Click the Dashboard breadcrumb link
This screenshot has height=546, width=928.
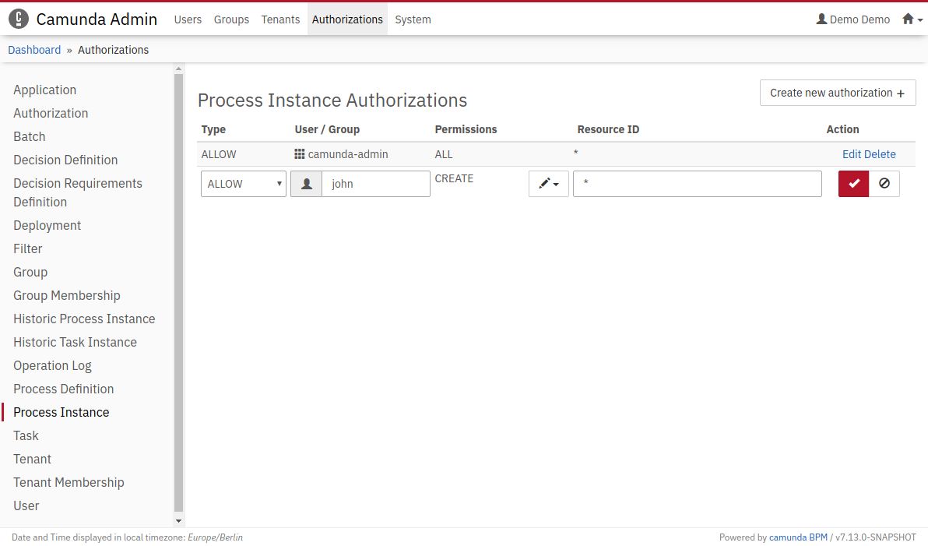[34, 50]
